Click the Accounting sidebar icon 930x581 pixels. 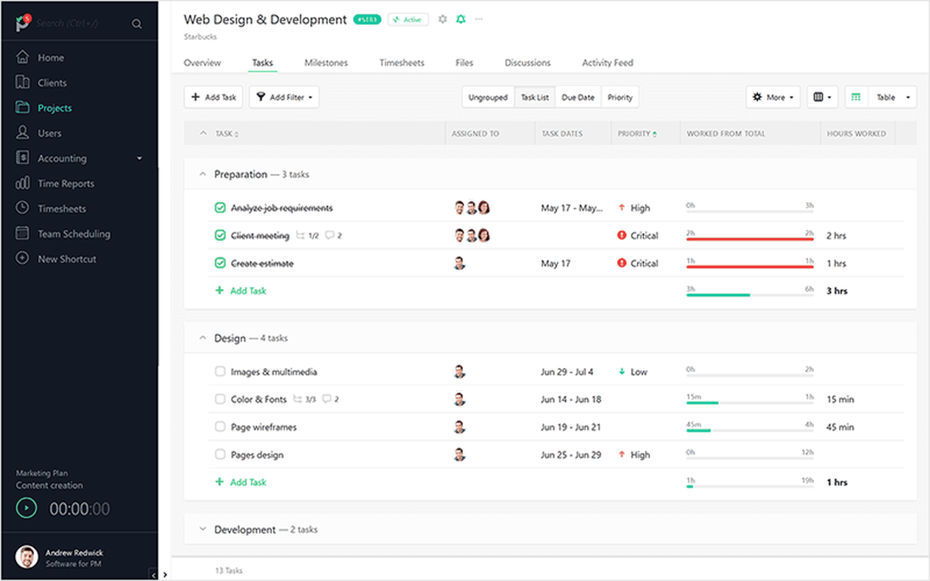click(x=21, y=157)
